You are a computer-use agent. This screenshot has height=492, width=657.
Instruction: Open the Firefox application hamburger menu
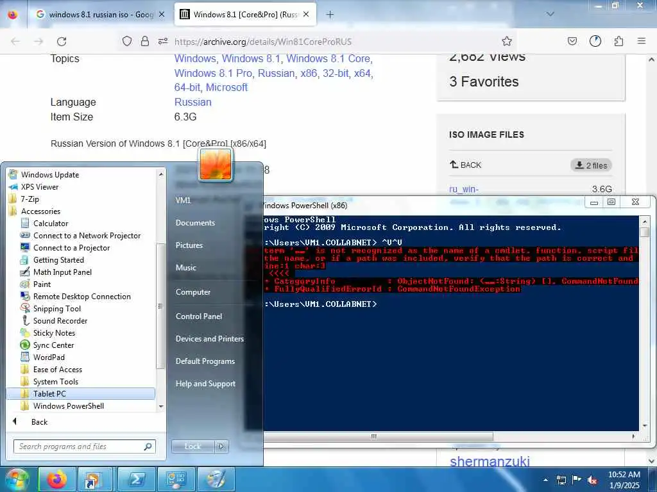tap(642, 41)
